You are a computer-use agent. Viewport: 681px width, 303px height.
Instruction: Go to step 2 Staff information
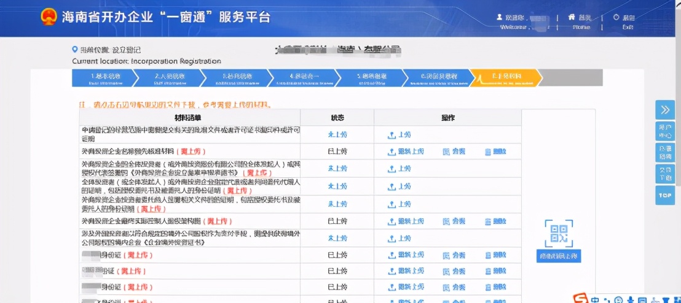tap(170, 78)
